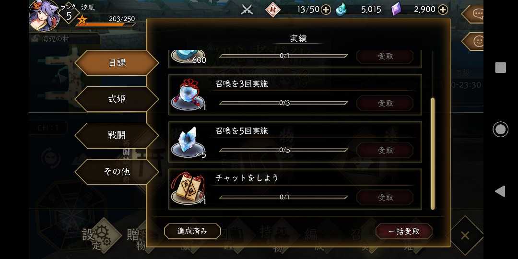Add gems with plus beside 2,900
The height and width of the screenshot is (259, 518).
[443, 10]
